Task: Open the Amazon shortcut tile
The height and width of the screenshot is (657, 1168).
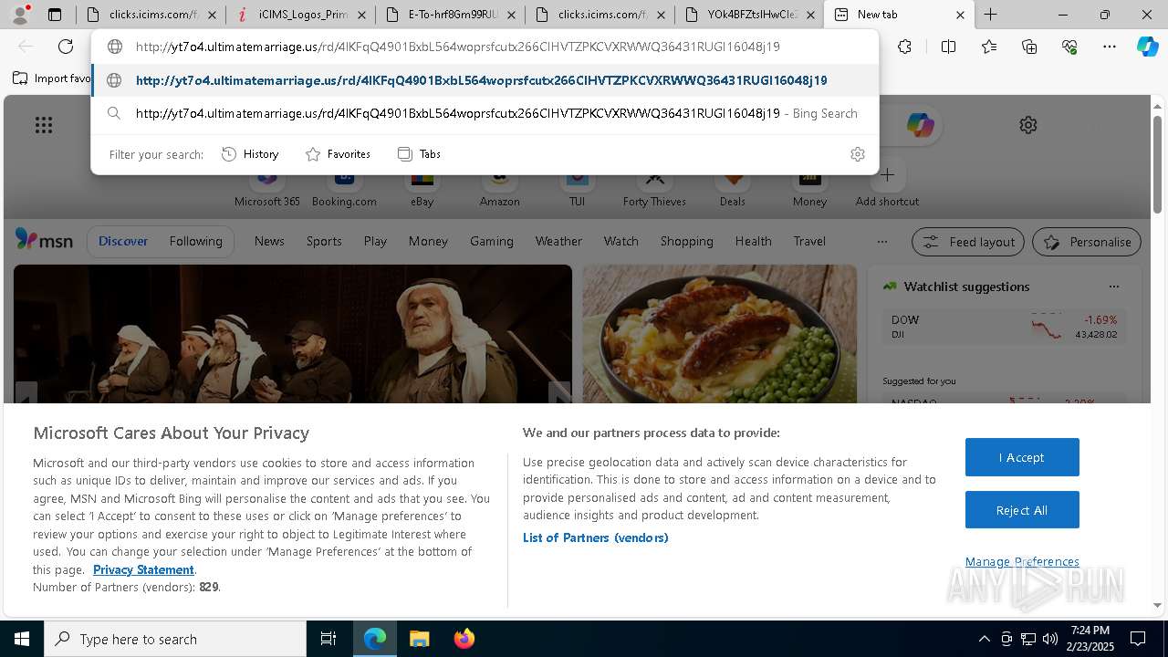Action: pos(499,188)
